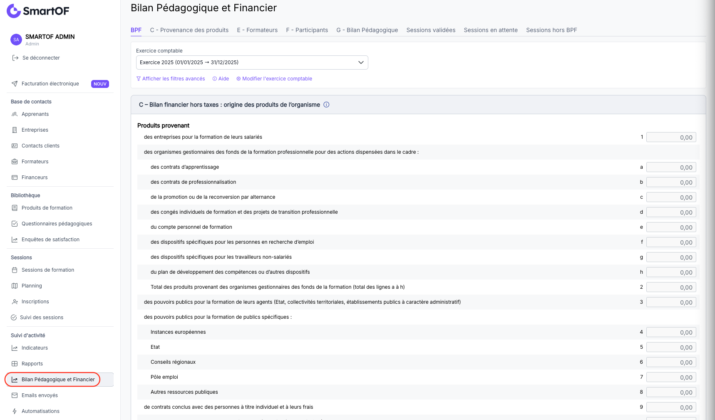Click the Financeurs credit card icon

pos(15,177)
